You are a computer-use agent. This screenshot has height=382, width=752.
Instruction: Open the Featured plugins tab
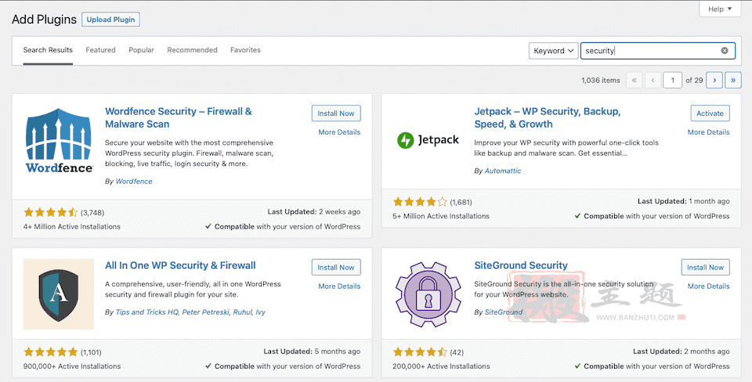point(101,50)
